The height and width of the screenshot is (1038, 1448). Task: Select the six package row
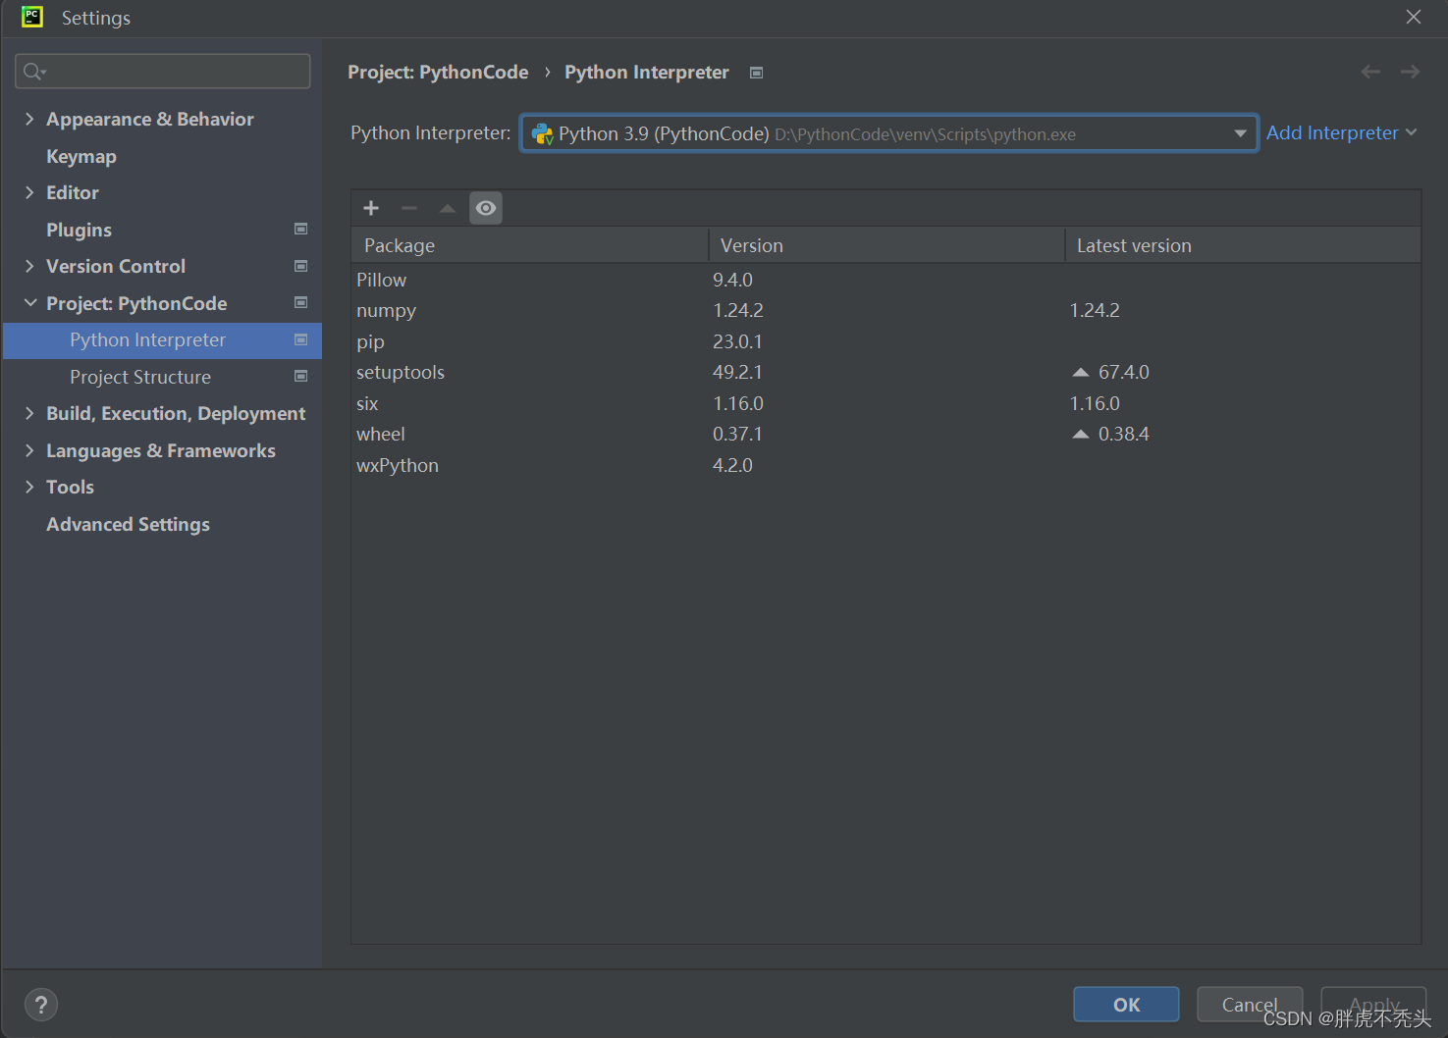pos(885,403)
